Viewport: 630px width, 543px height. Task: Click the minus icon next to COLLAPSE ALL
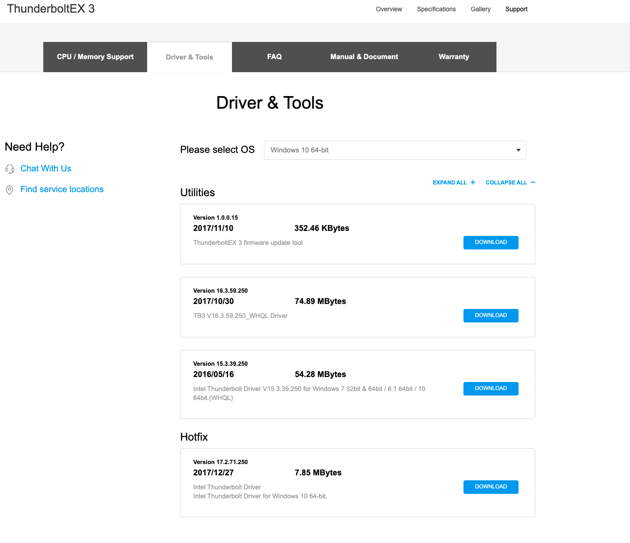tap(533, 182)
